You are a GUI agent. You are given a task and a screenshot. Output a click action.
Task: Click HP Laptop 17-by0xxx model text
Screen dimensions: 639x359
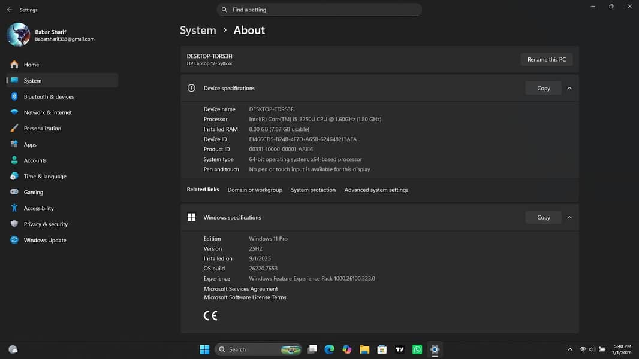point(209,63)
